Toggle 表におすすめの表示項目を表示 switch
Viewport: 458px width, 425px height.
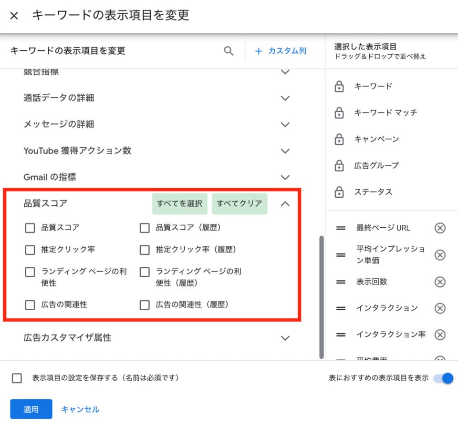(x=443, y=378)
